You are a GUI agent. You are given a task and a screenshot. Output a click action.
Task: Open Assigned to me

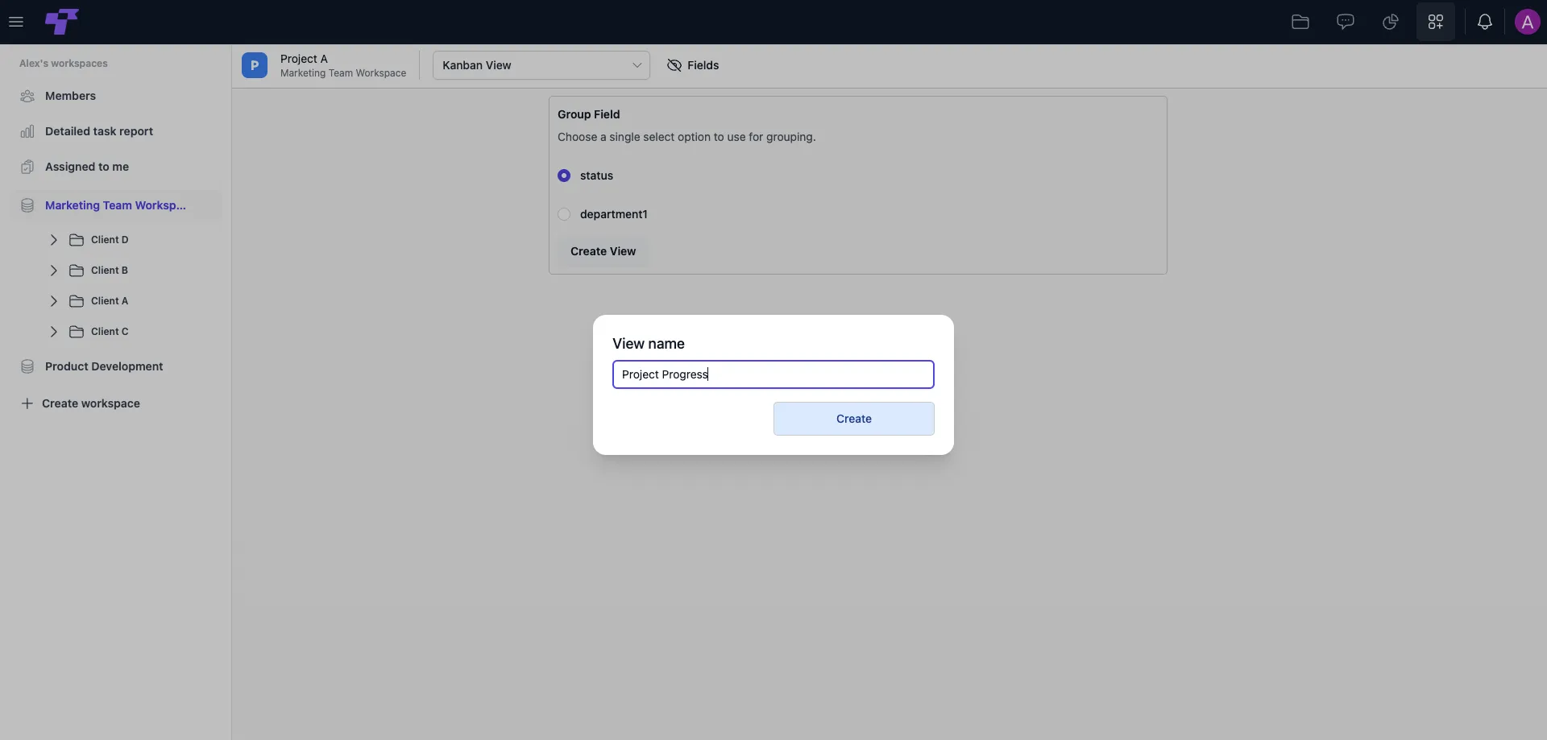[x=87, y=167]
